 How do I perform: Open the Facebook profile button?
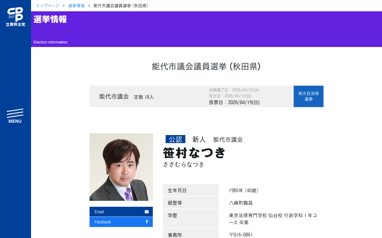(x=121, y=222)
